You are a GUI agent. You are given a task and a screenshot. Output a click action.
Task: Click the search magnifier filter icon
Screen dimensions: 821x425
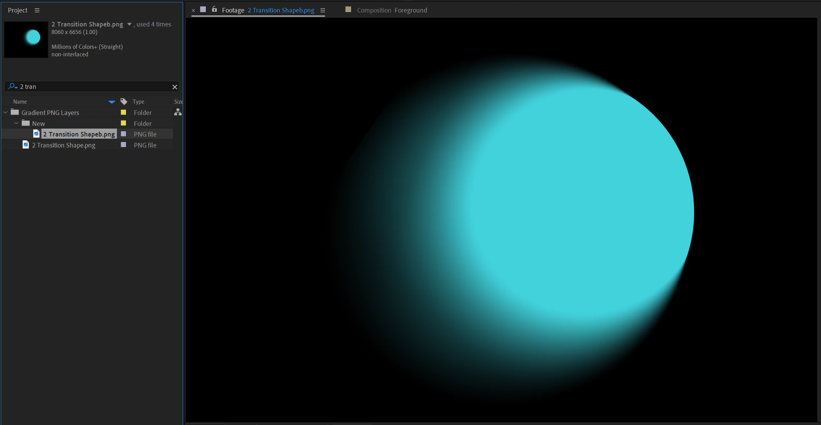[12, 87]
